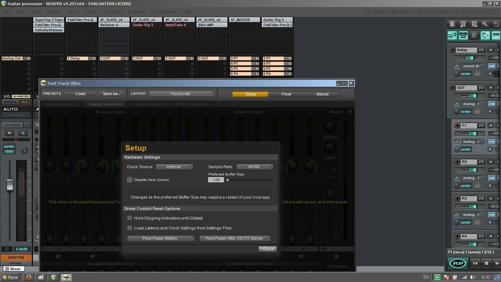The width and height of the screenshot is (501, 282).
Task: Solo the master track with S button
Action: point(23,133)
